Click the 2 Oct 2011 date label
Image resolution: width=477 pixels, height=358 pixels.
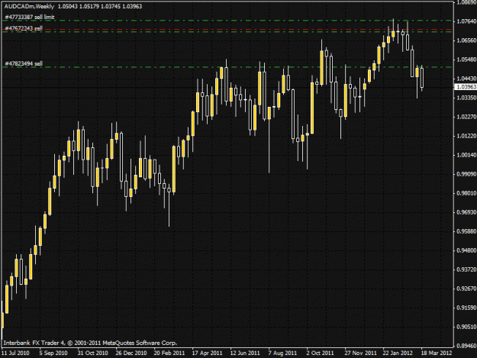(x=320, y=353)
